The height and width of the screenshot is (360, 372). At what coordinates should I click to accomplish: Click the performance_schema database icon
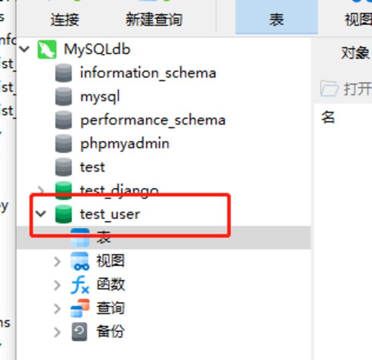click(64, 120)
